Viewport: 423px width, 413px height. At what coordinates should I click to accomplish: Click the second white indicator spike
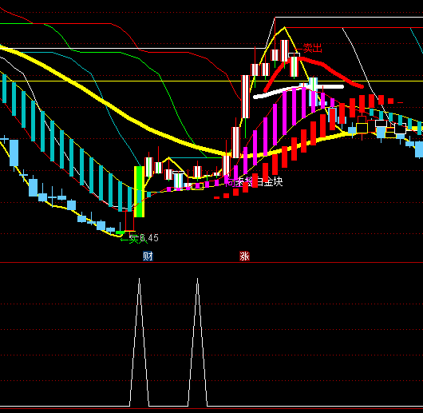coord(197,342)
